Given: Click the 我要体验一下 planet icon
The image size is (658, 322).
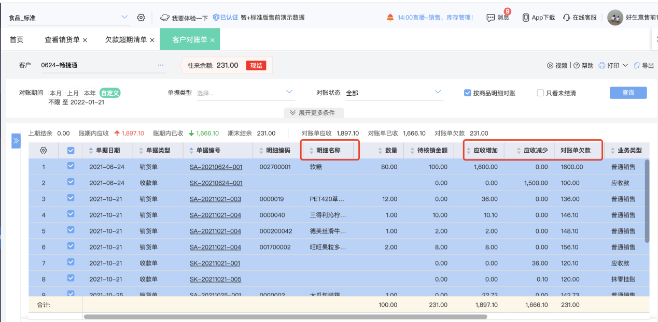Looking at the screenshot, I should click(x=165, y=18).
